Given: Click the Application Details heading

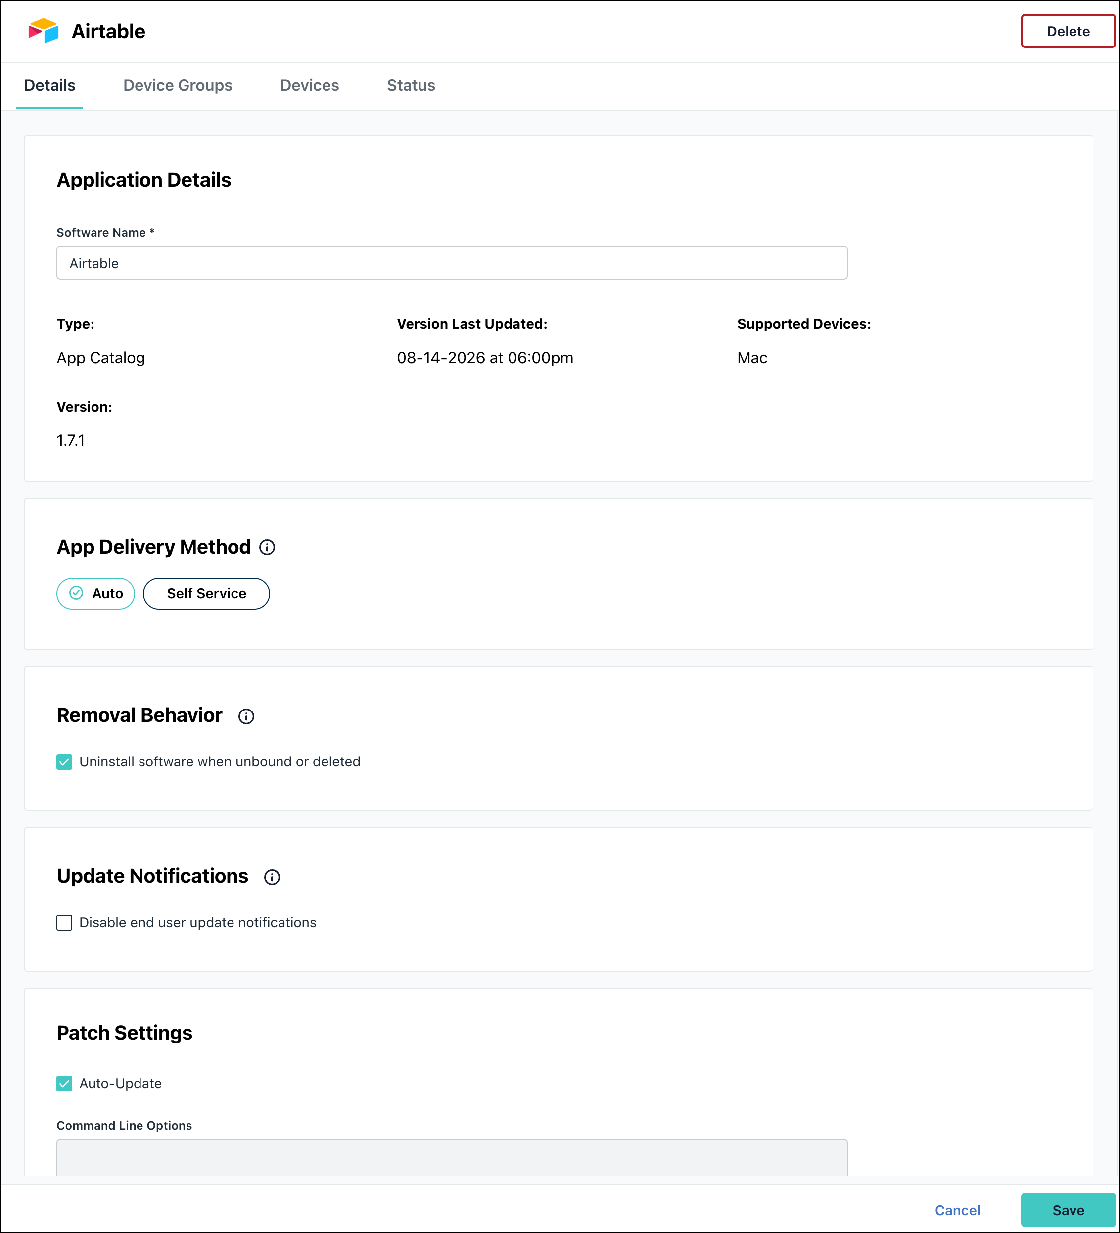Looking at the screenshot, I should click(x=143, y=180).
